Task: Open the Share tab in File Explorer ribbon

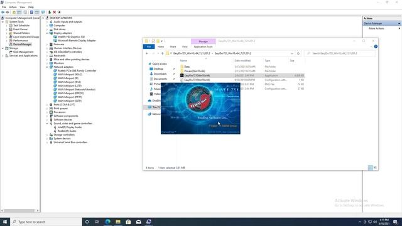Action: point(173,46)
